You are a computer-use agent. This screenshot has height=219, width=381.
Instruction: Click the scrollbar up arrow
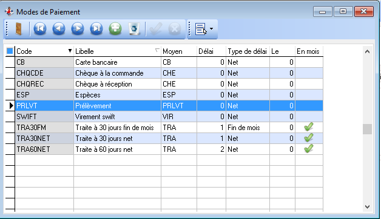click(368, 51)
